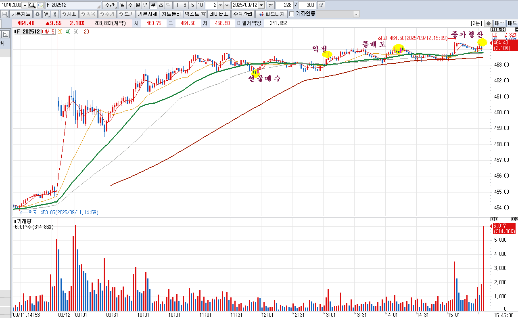Viewport: 518px width, 318px height.
Task: Open the 보기 view menu
Action: point(126,14)
